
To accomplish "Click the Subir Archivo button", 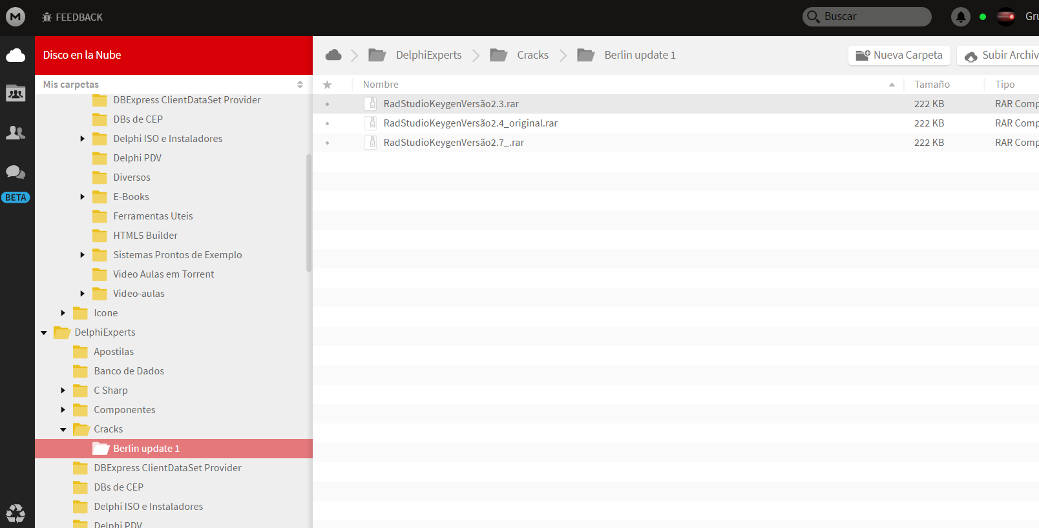I will 999,56.
